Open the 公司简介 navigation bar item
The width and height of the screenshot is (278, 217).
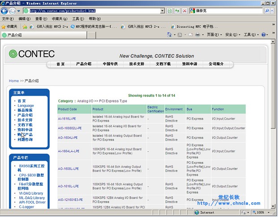216,64
